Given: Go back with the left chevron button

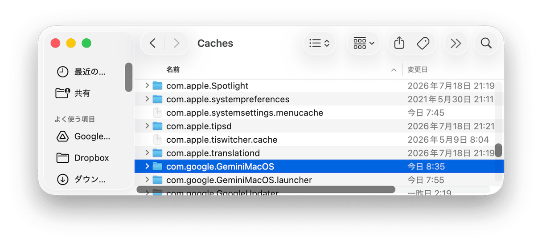Looking at the screenshot, I should 152,43.
